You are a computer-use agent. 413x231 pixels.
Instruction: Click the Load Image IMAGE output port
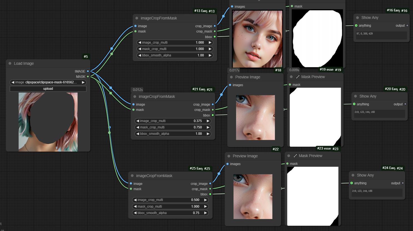(88, 71)
